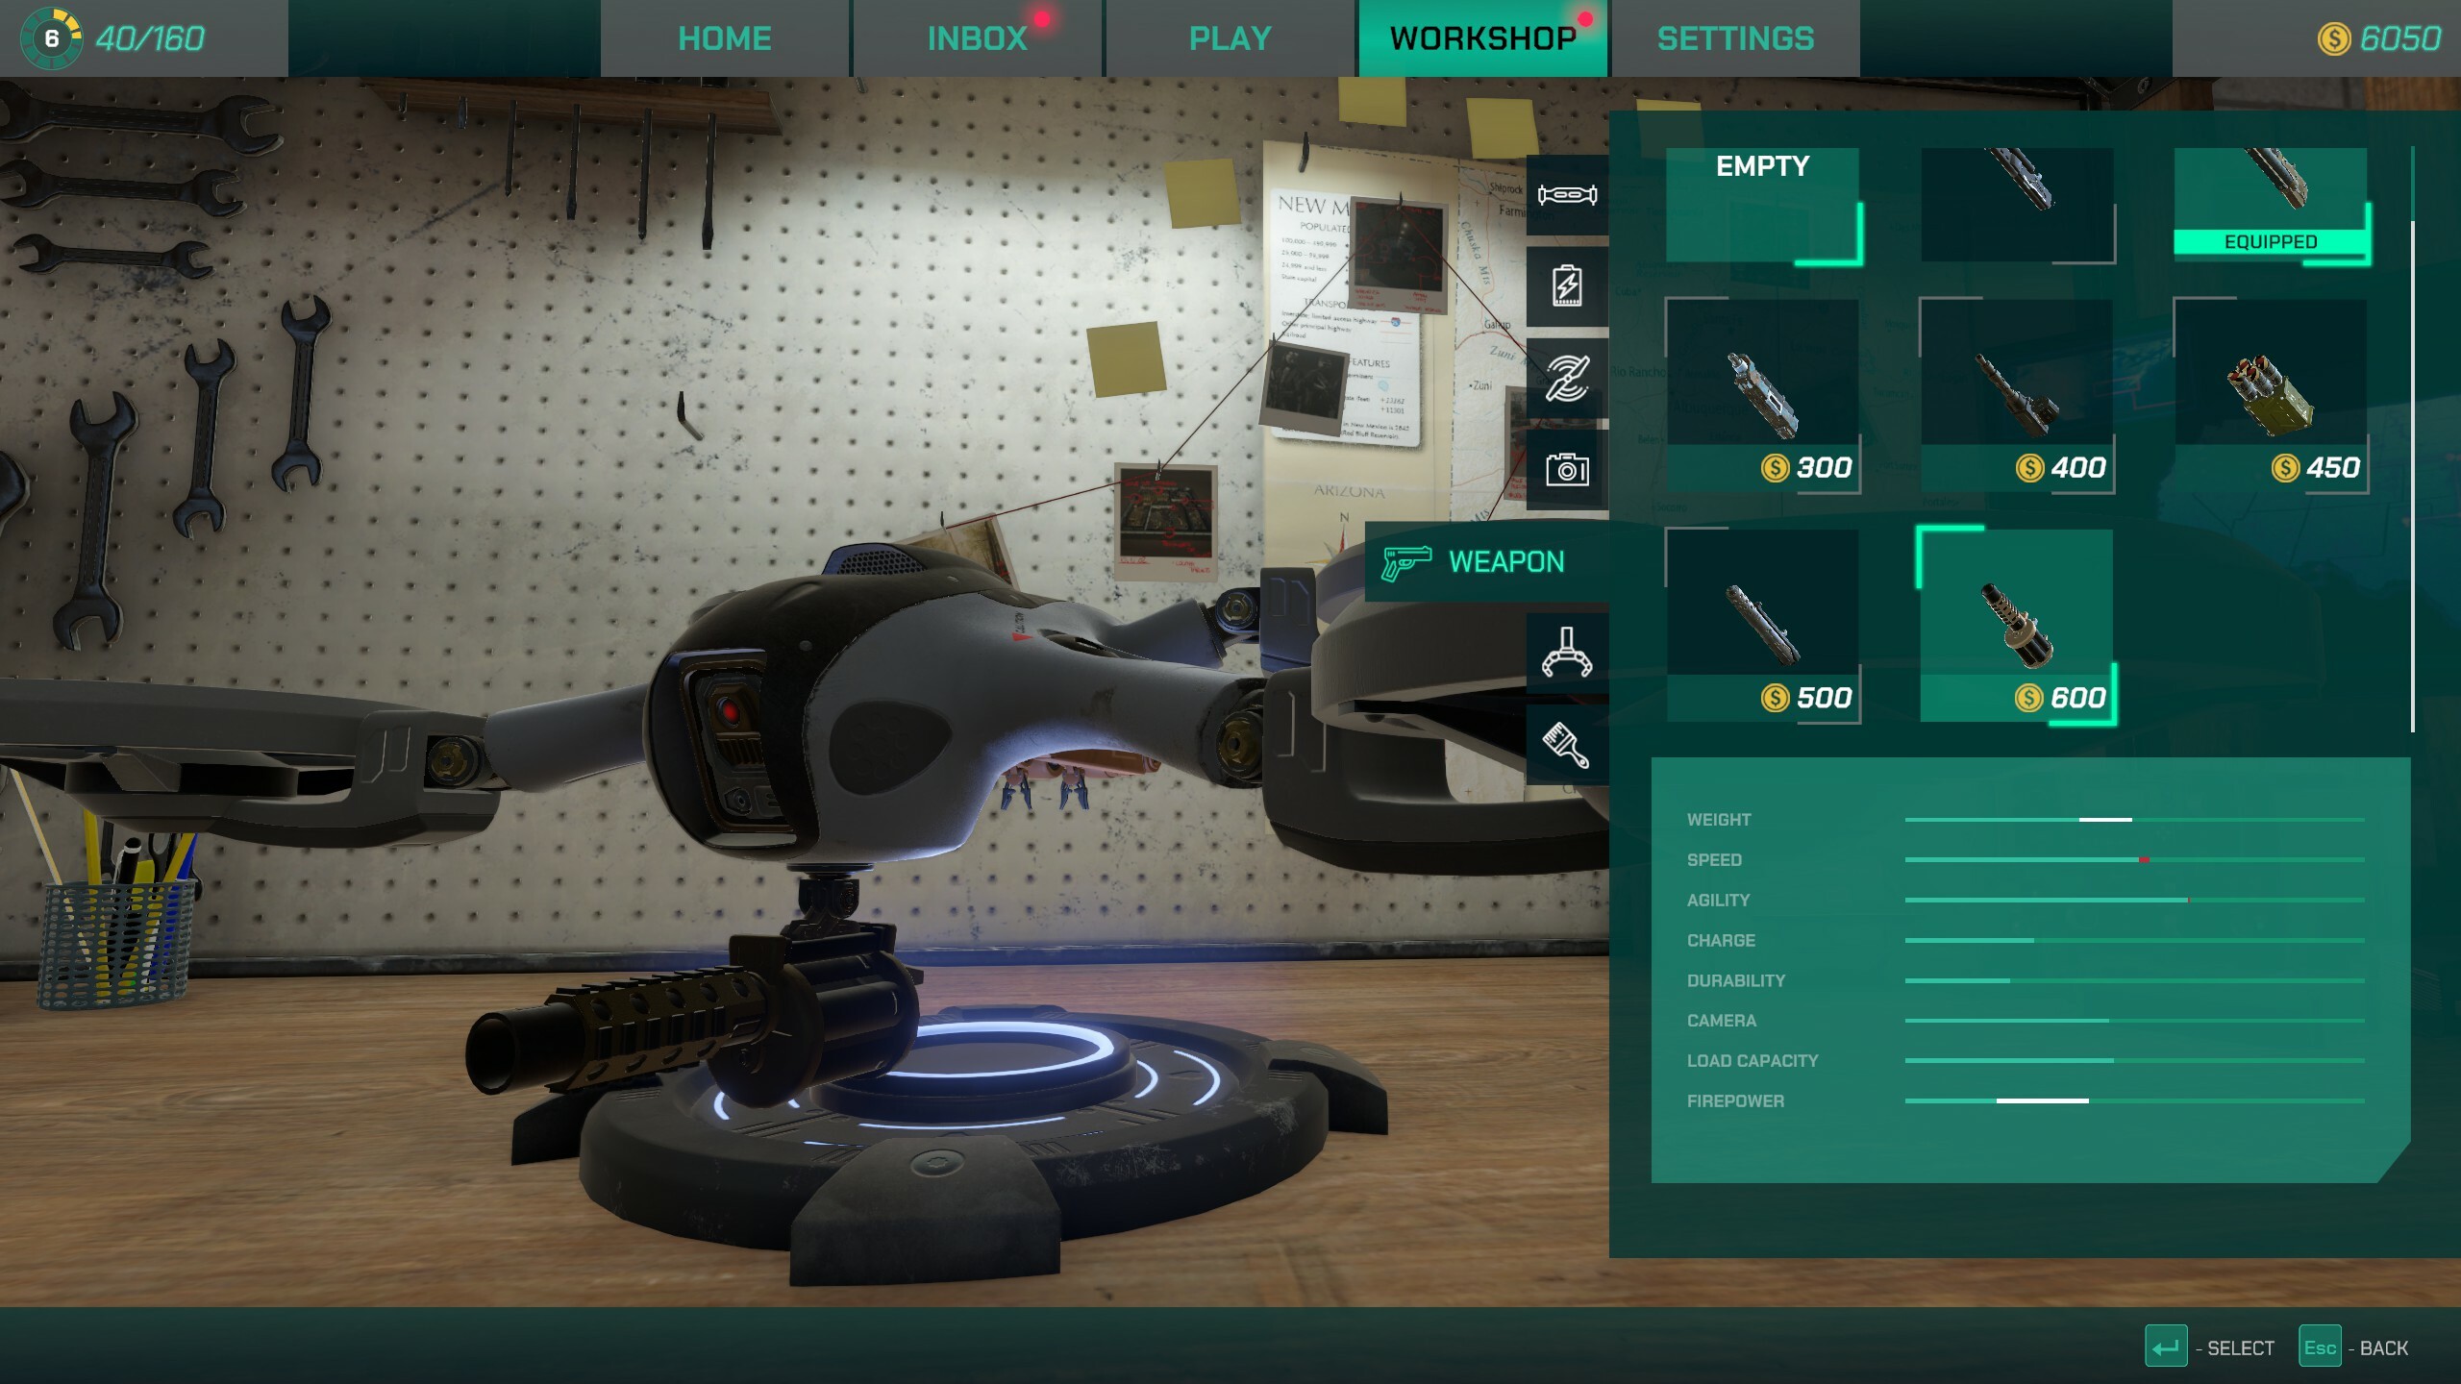The height and width of the screenshot is (1384, 2461).
Task: Click the AGILITY stat label
Action: [x=1718, y=901]
